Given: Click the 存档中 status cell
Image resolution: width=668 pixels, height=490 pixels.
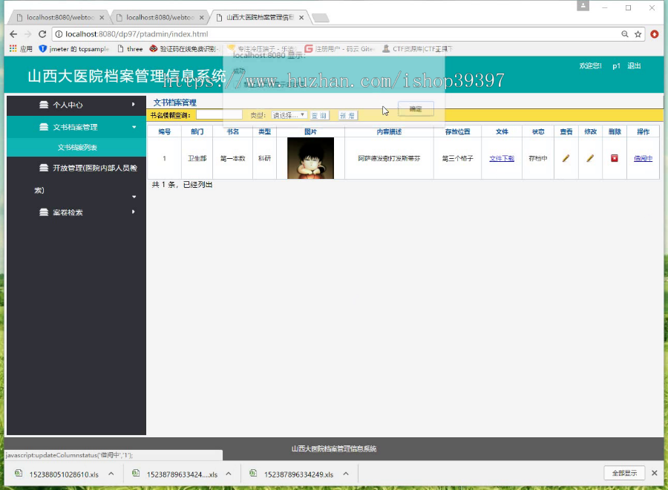Looking at the screenshot, I should [538, 158].
